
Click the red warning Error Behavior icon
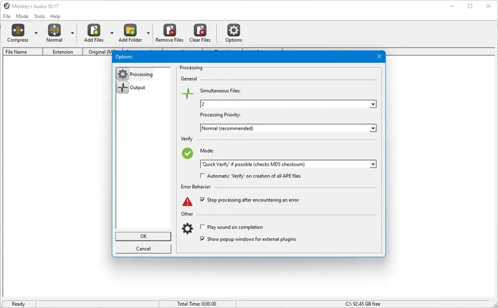pyautogui.click(x=187, y=201)
